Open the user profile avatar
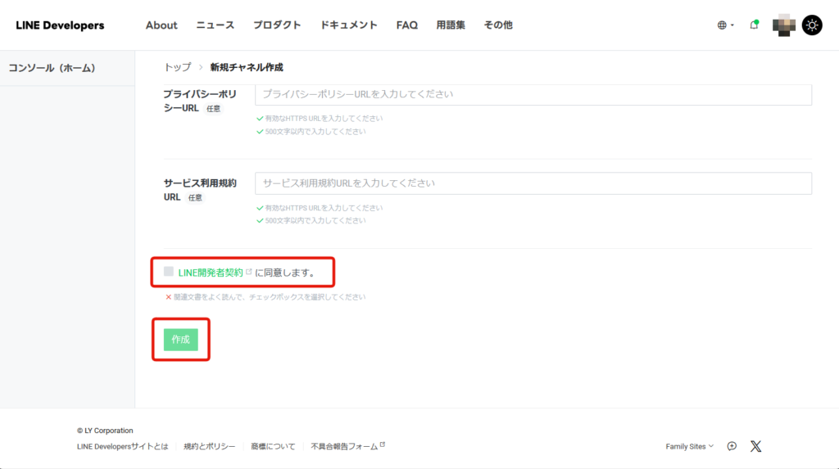This screenshot has height=469, width=839. point(784,25)
